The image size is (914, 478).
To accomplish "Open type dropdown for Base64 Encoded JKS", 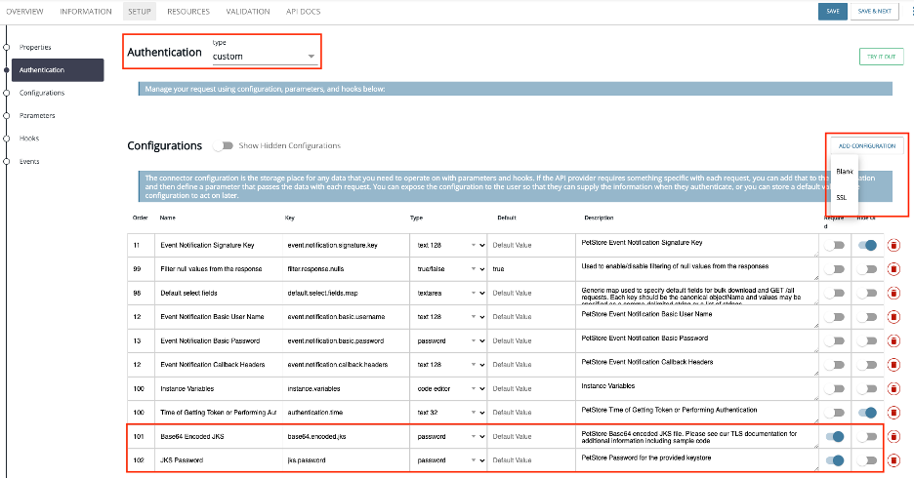I will [449, 436].
